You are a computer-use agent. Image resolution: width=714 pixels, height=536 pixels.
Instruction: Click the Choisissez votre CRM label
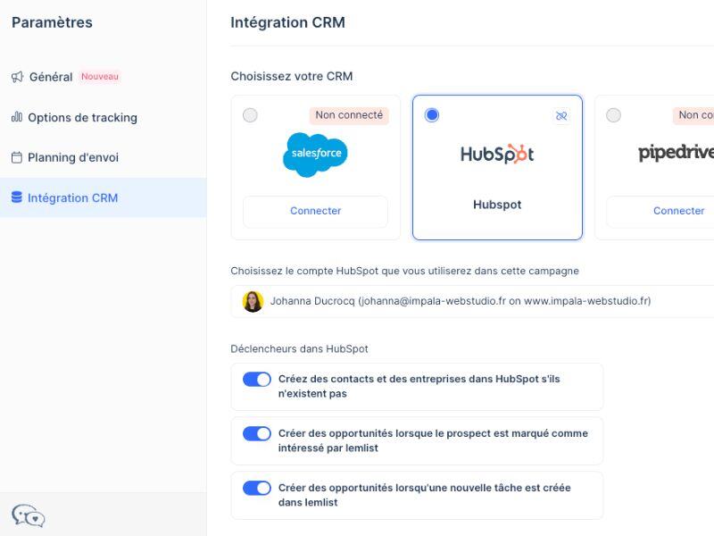tap(292, 76)
